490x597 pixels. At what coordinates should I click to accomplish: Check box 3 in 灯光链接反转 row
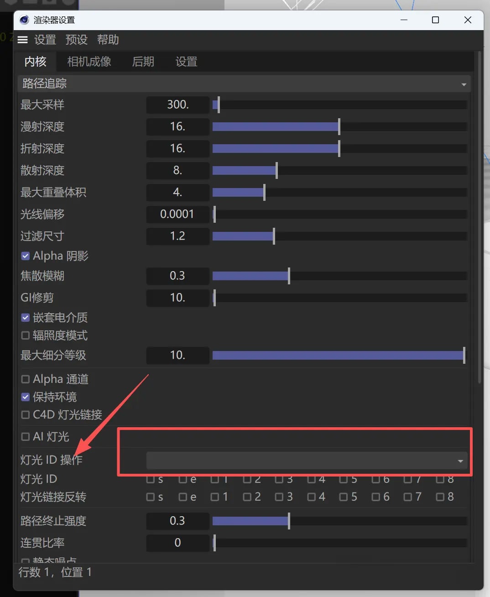coord(279,497)
